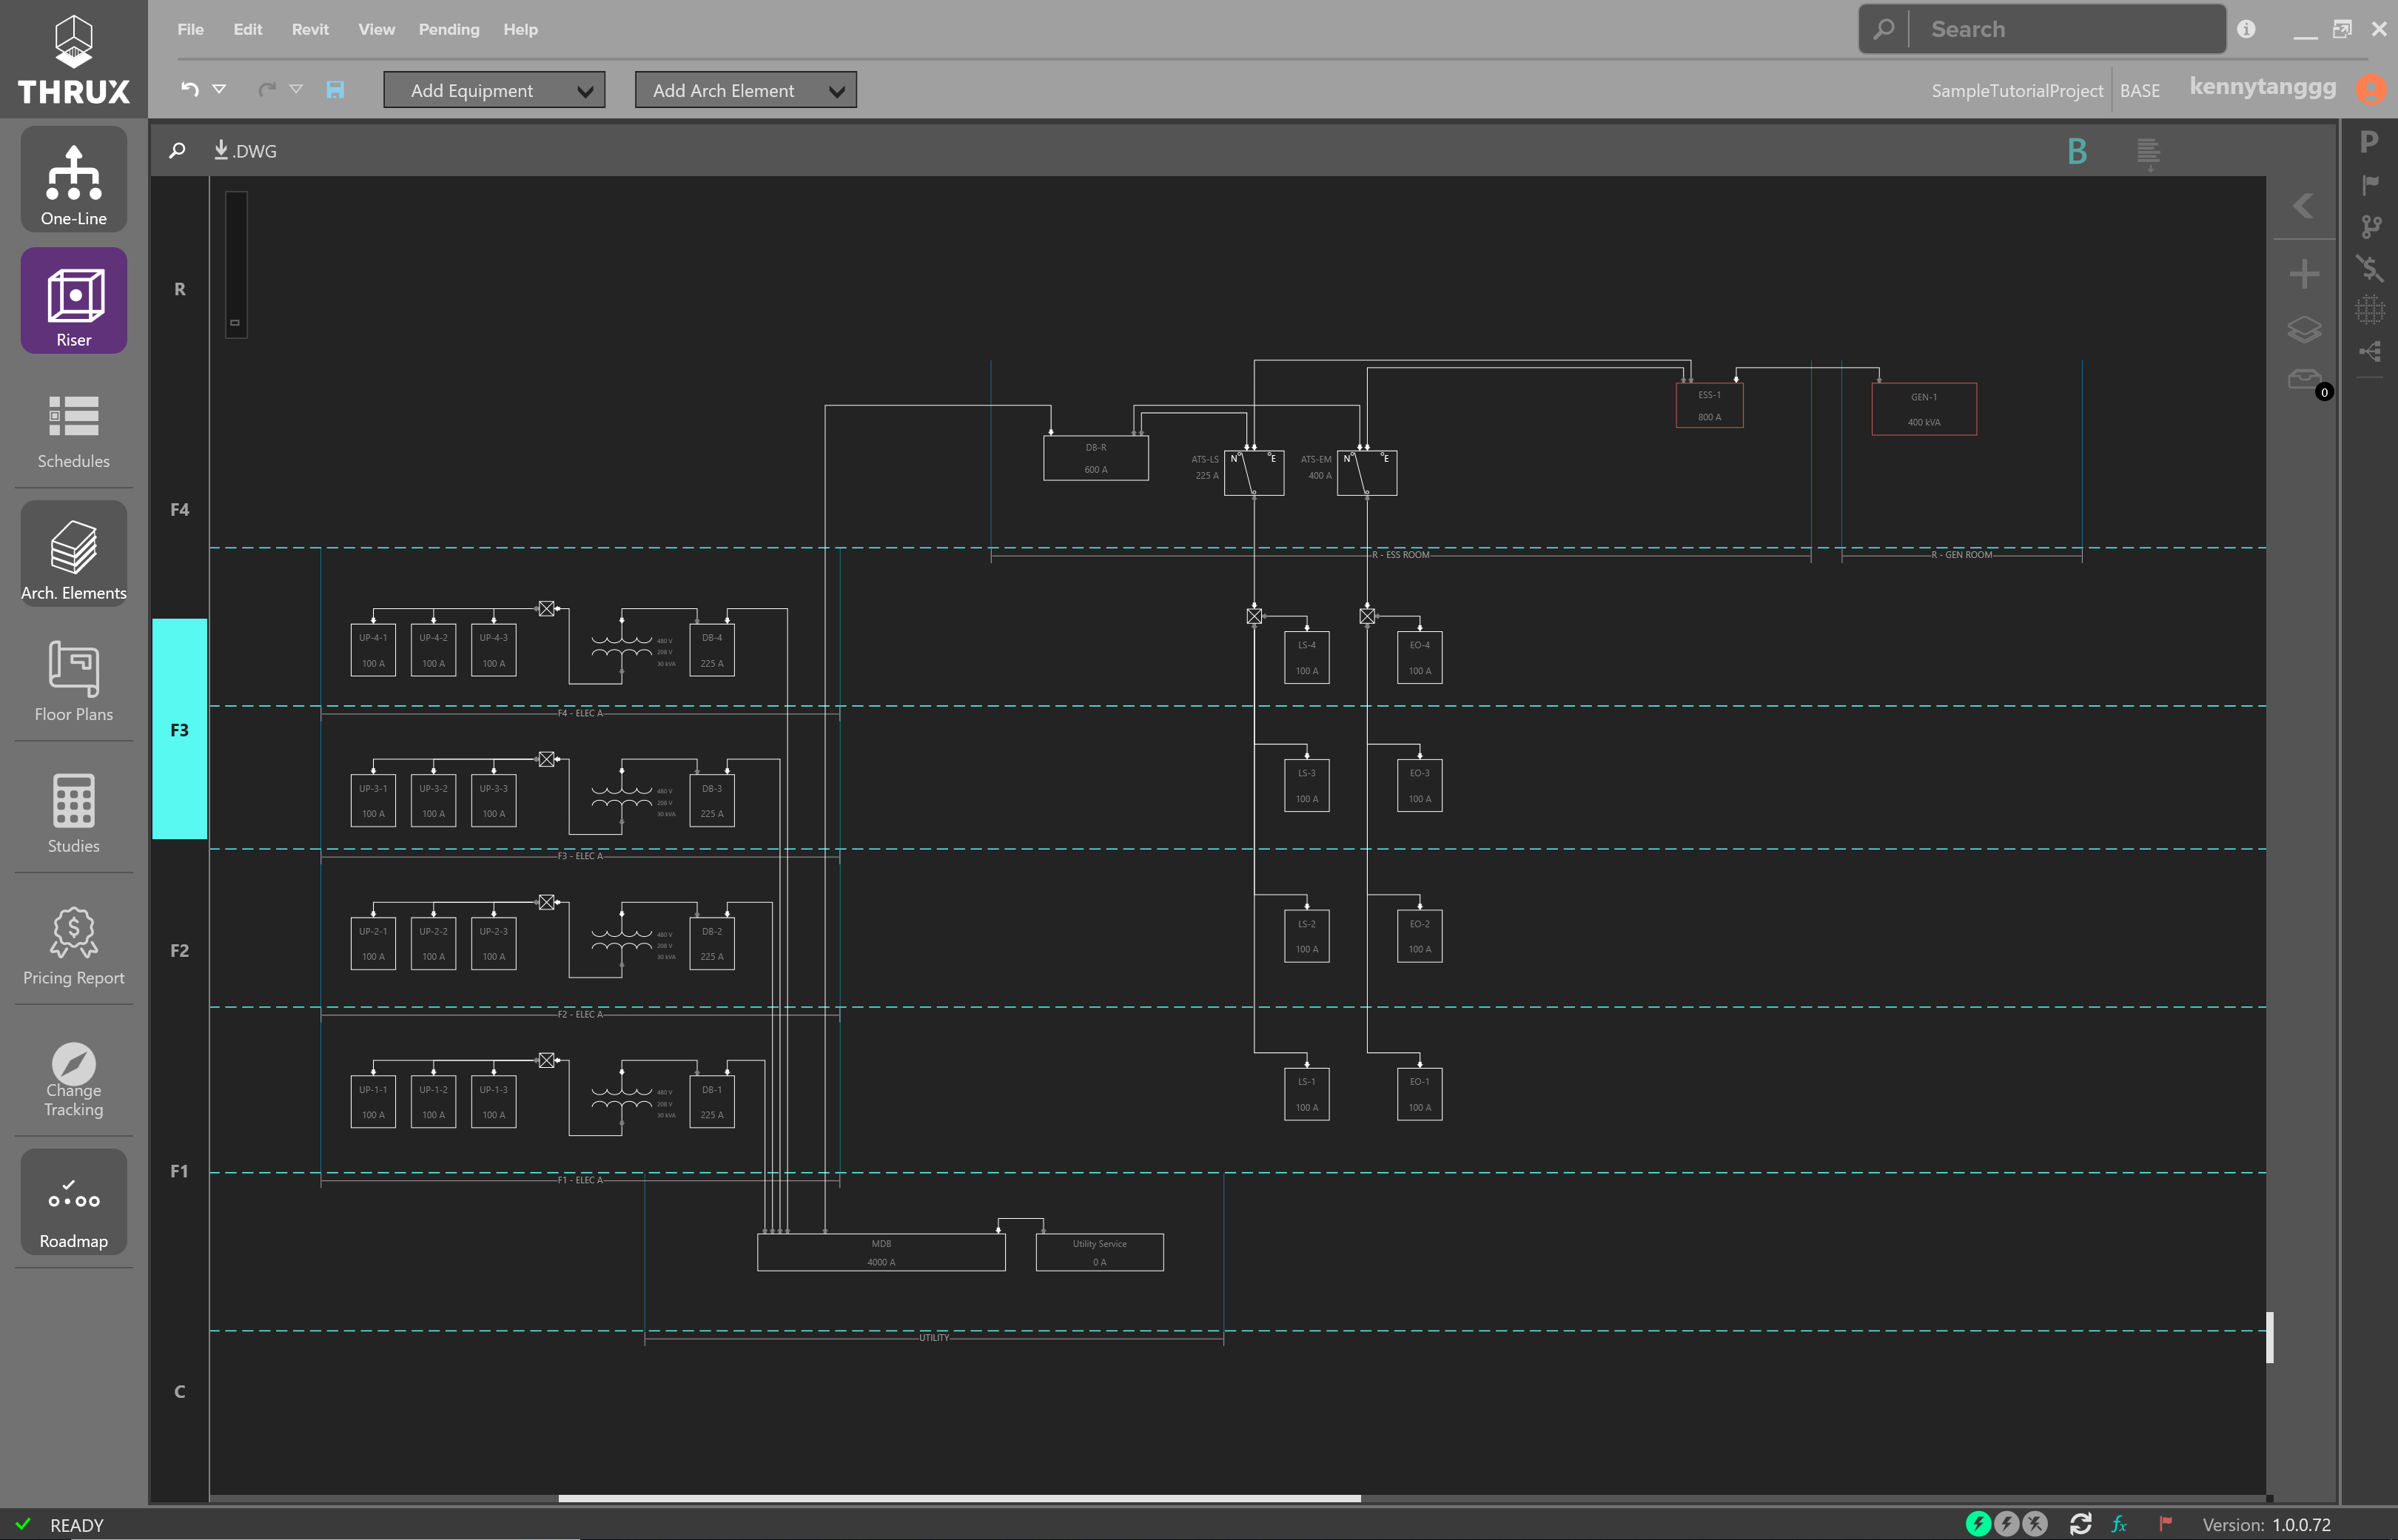Click the tree diagram icon in right strip

pyautogui.click(x=2370, y=351)
